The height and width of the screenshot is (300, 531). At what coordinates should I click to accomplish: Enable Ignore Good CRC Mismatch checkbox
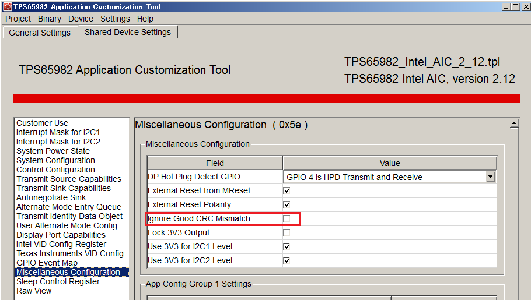(x=287, y=218)
